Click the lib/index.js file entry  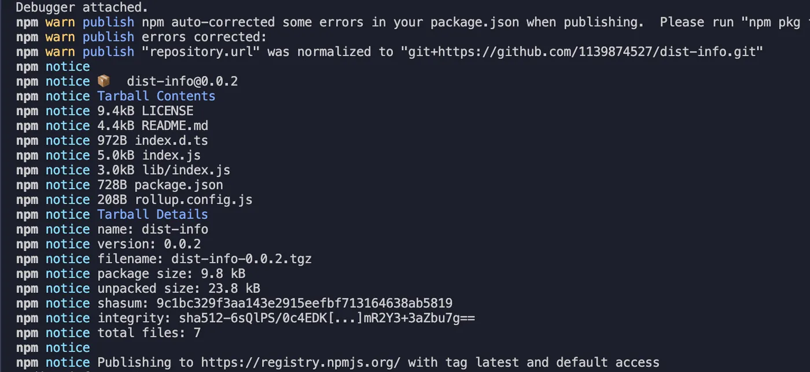[x=186, y=170]
